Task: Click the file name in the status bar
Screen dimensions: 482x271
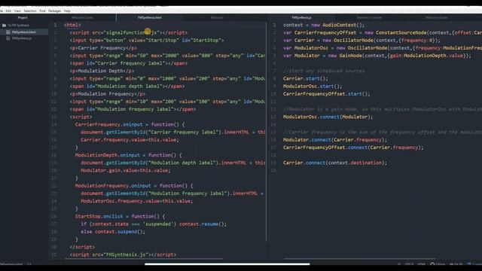Action: point(11,264)
